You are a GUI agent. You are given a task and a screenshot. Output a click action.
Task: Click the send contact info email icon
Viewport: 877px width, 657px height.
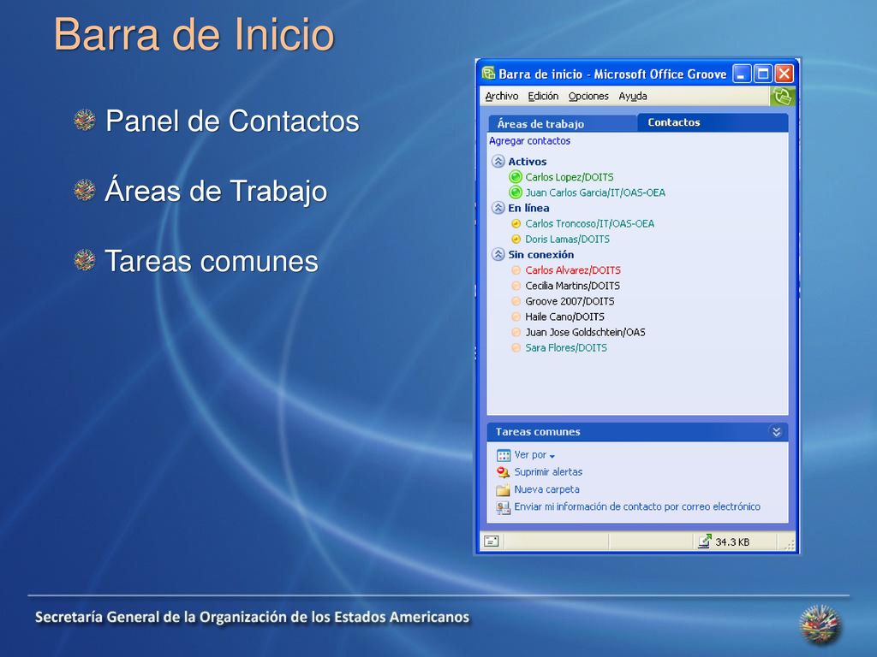(x=504, y=507)
